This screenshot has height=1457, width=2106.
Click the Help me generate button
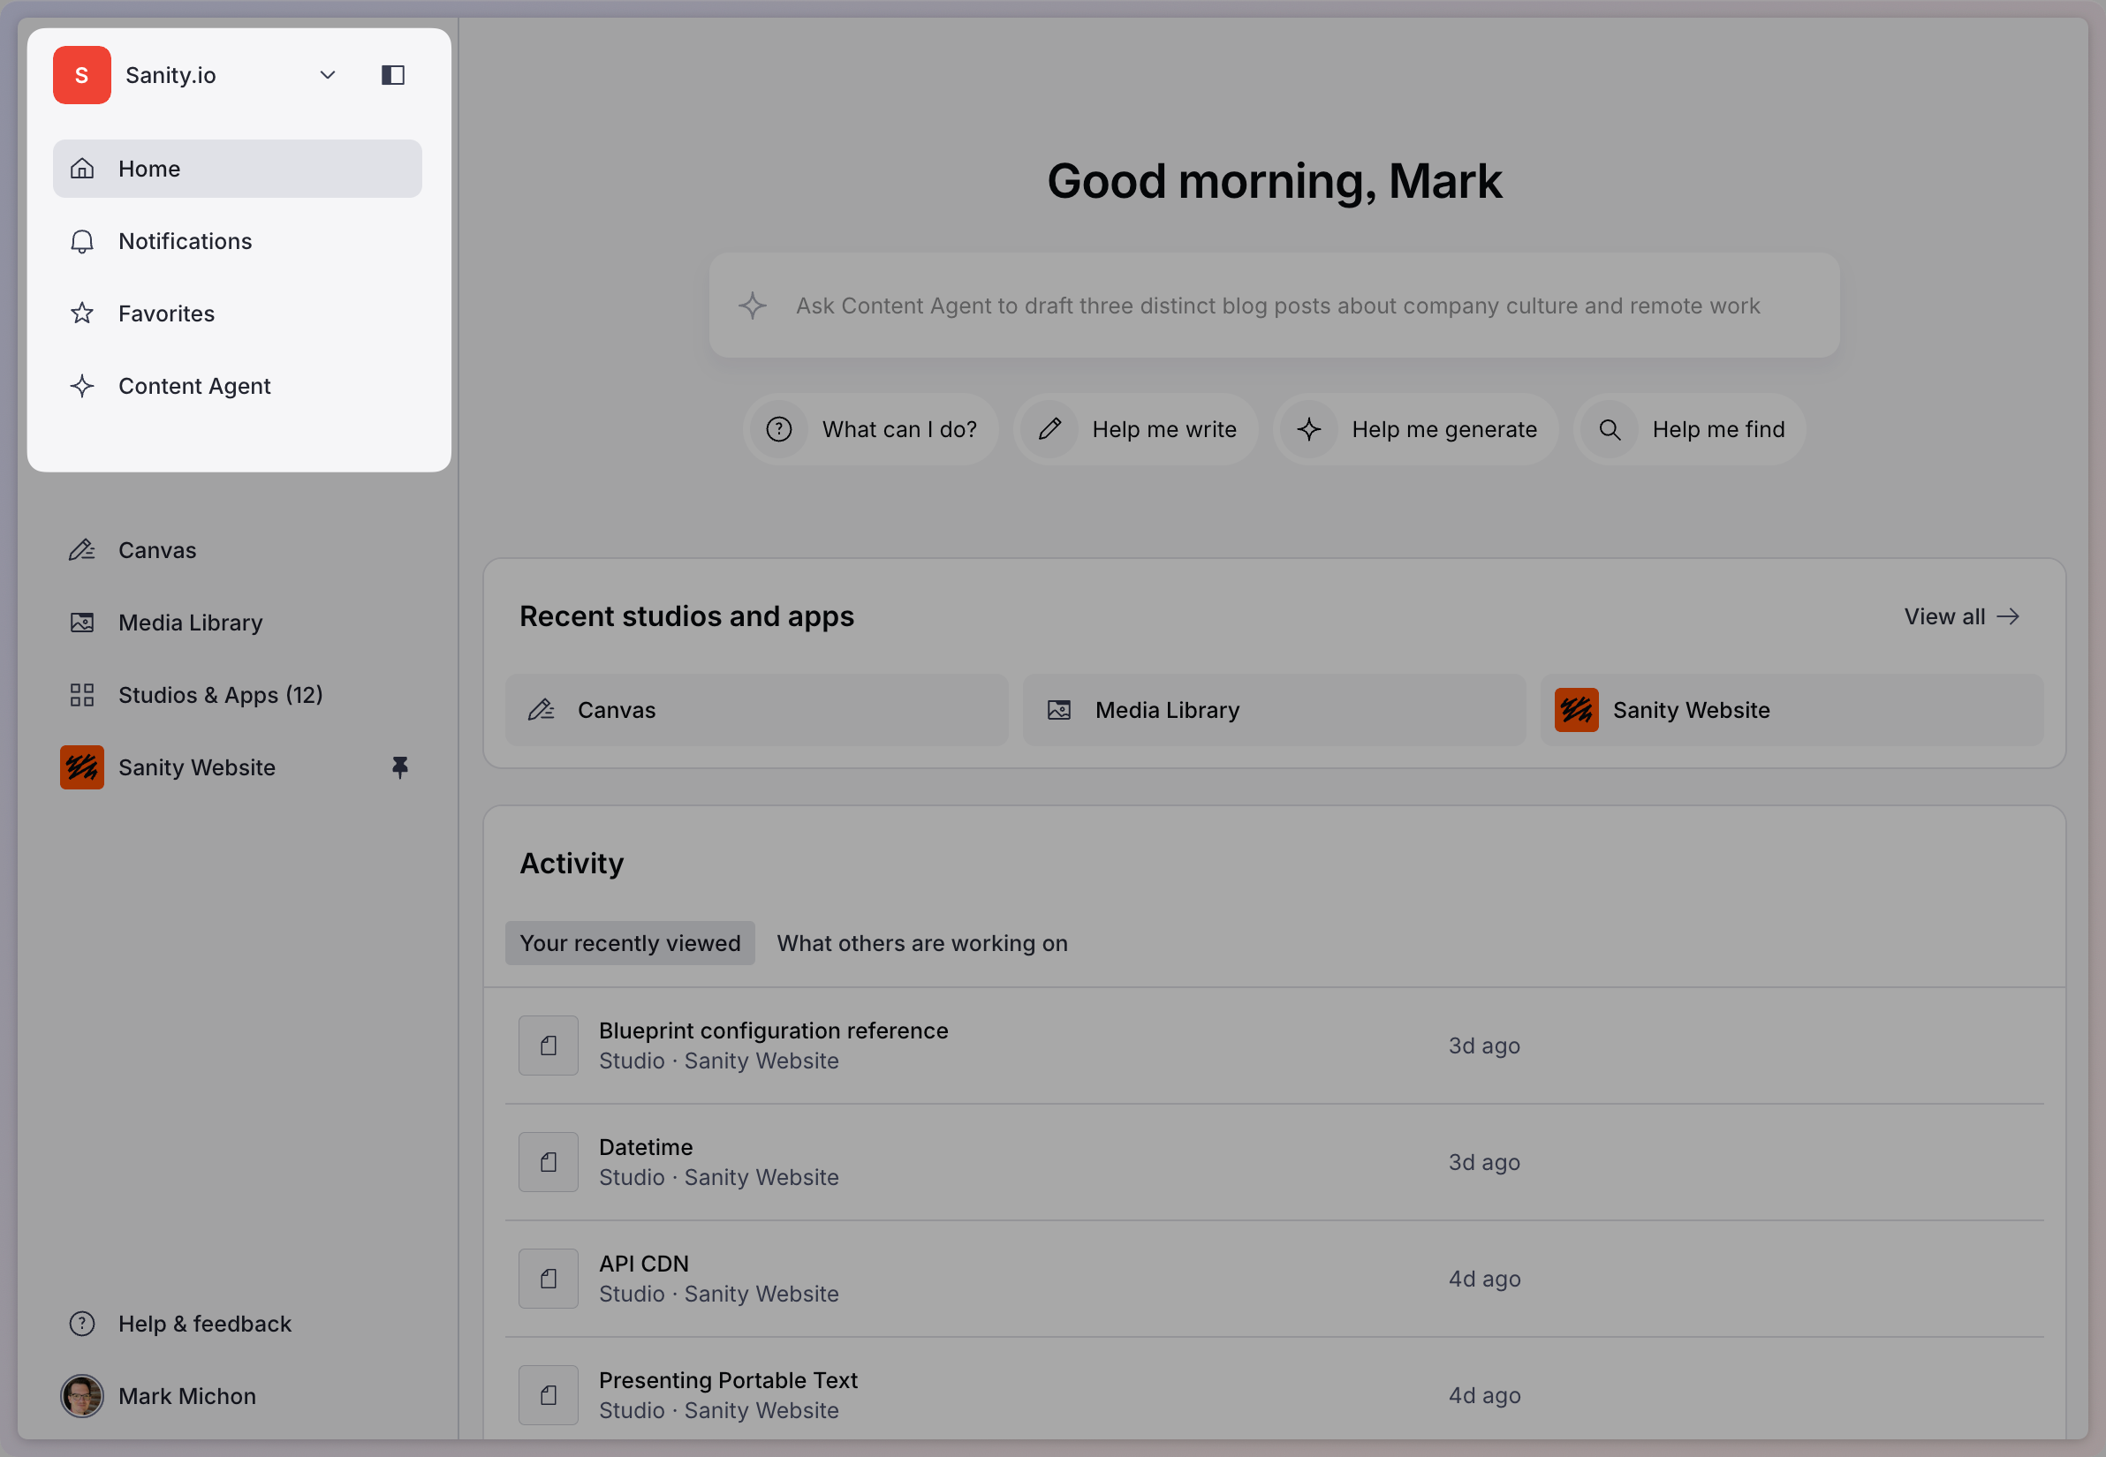(x=1415, y=429)
